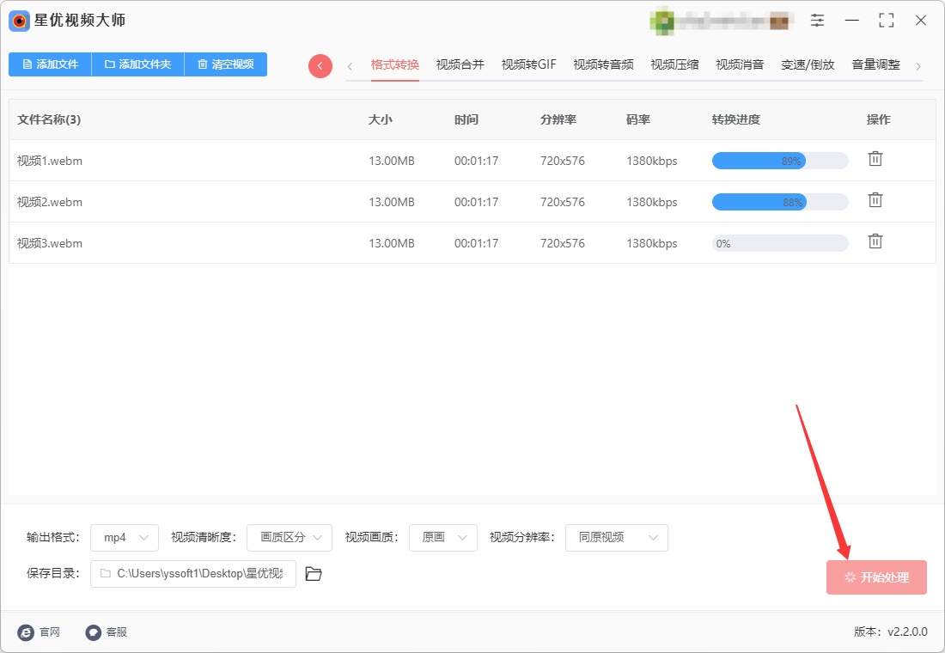Minimize the 星优视频大师 window
This screenshot has width=945, height=653.
click(x=851, y=21)
